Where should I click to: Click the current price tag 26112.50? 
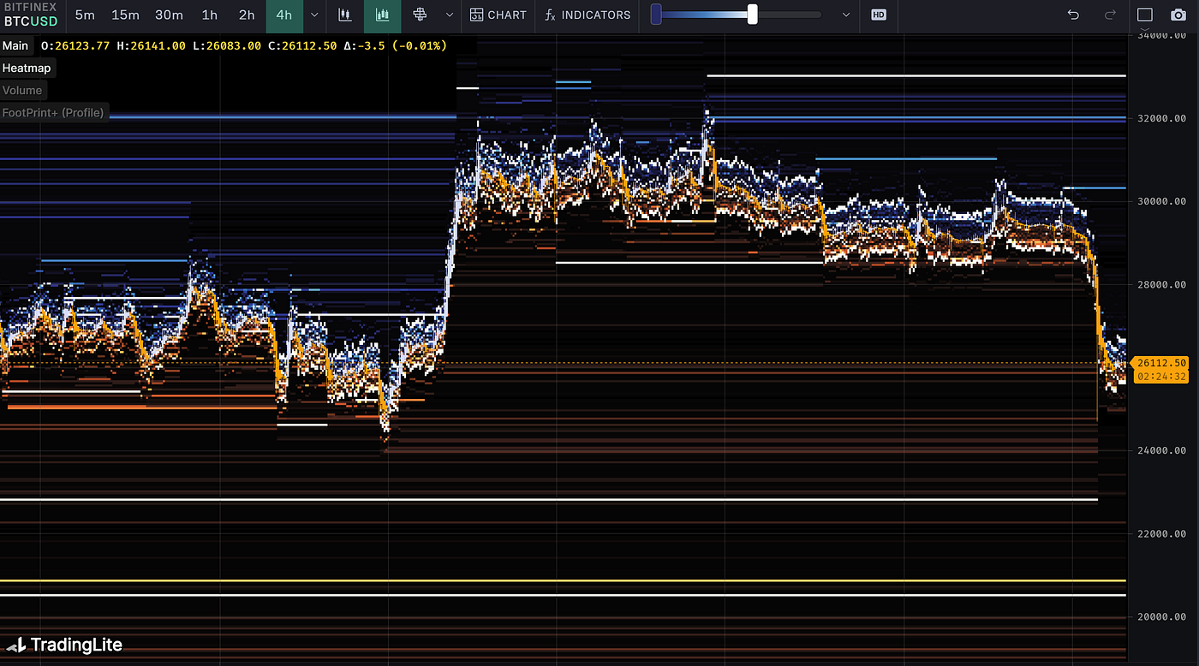point(1160,363)
